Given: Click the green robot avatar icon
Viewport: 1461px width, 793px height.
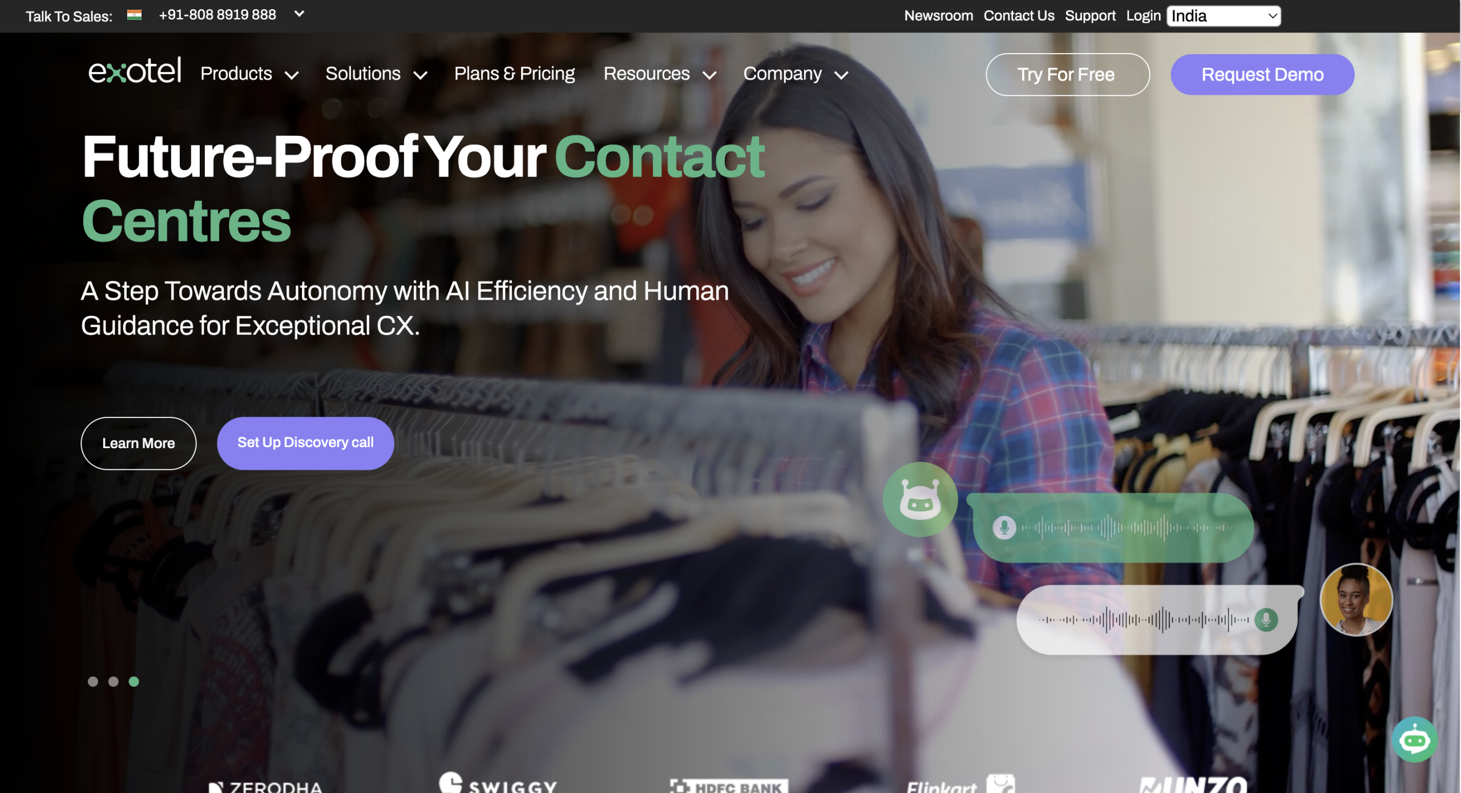Looking at the screenshot, I should click(920, 499).
